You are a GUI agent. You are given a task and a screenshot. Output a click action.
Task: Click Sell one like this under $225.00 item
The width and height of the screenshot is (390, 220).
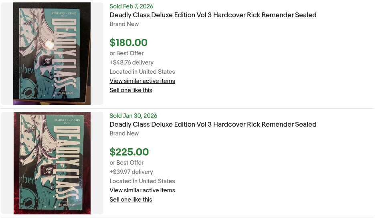[x=131, y=200]
